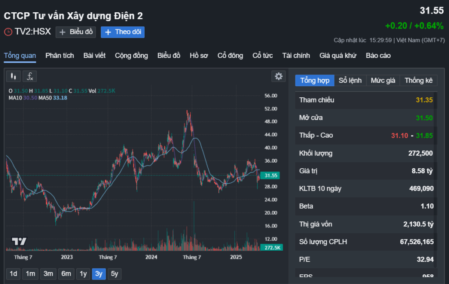
Task: Open the Báo cáo tab
Action: click(x=378, y=56)
